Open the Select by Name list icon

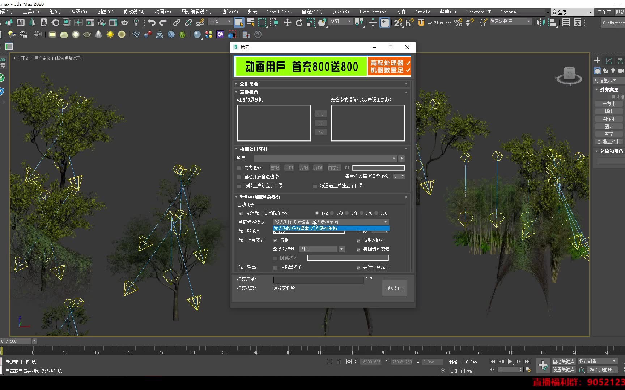(250, 23)
